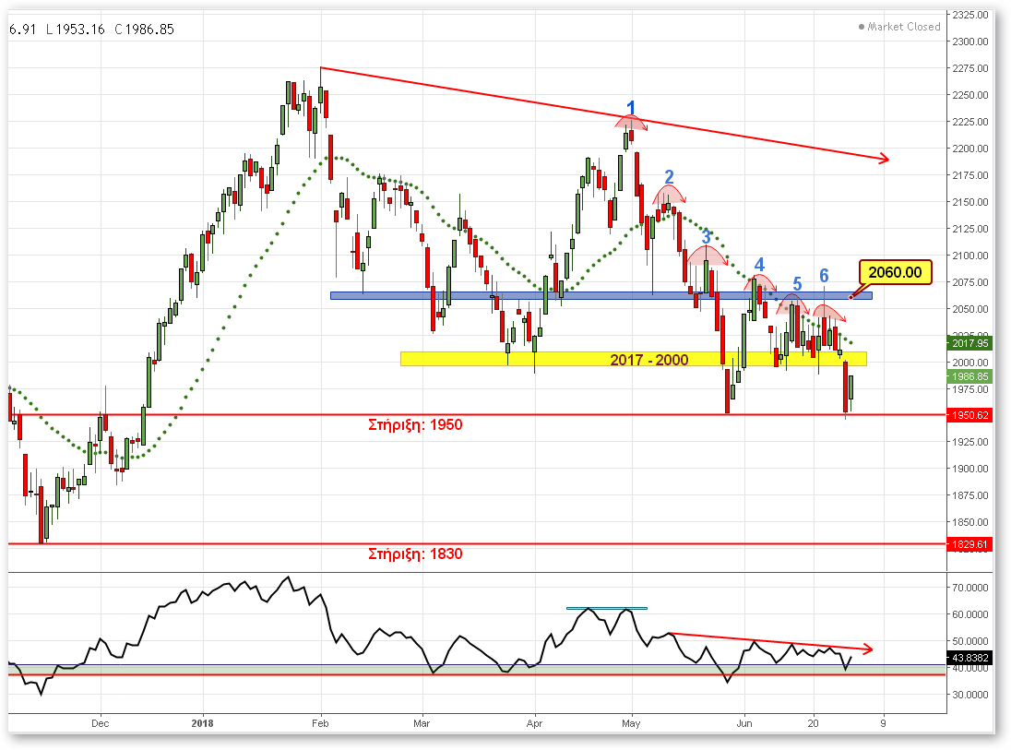This screenshot has width=1011, height=750.
Task: Click the green 2017.95 price tag
Action: click(x=969, y=343)
